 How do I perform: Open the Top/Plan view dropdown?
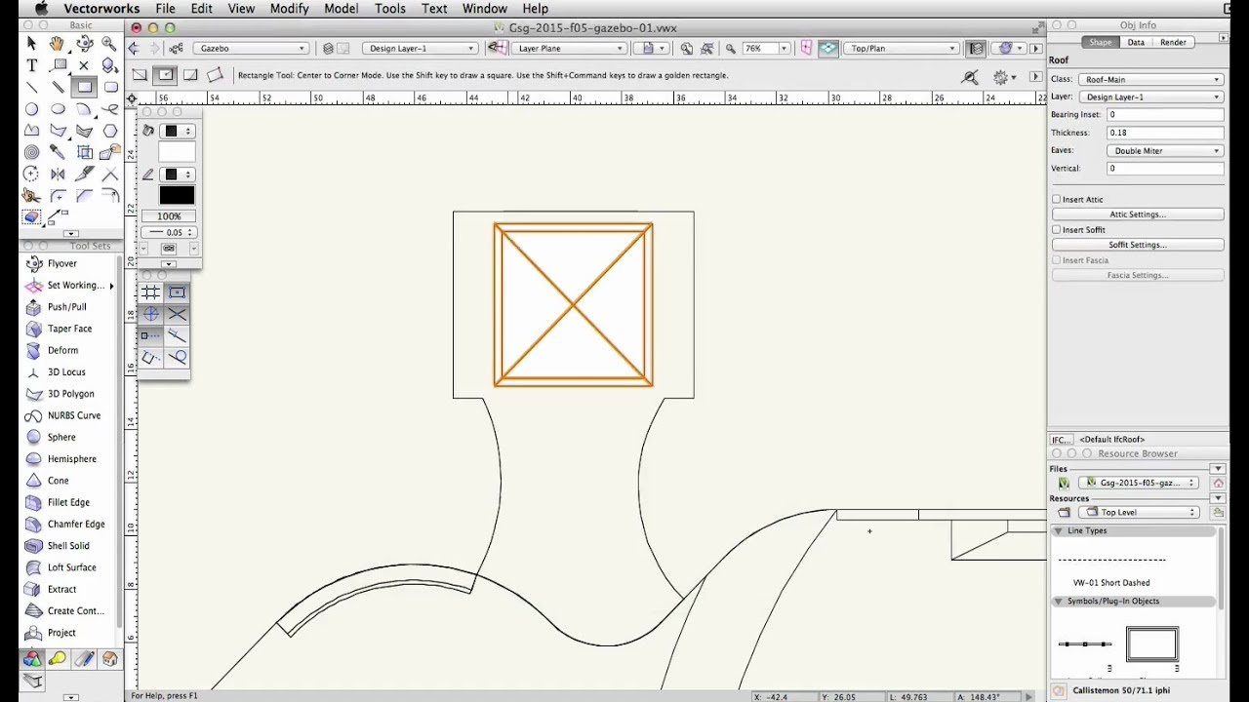tap(903, 48)
